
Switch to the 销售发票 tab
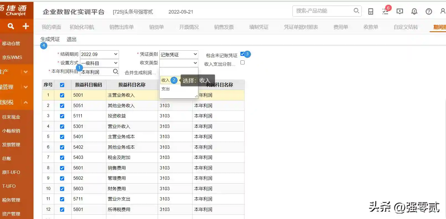224,27
